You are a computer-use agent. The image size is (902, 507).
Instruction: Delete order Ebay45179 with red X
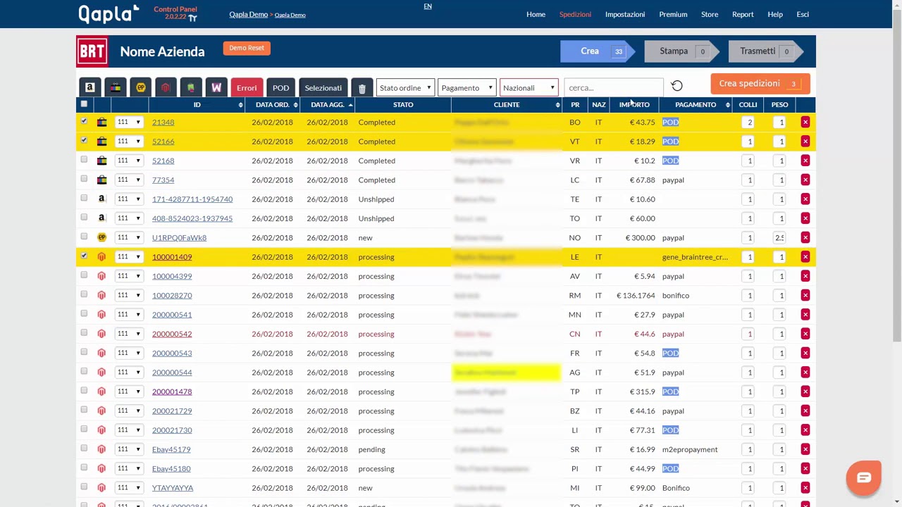(805, 449)
